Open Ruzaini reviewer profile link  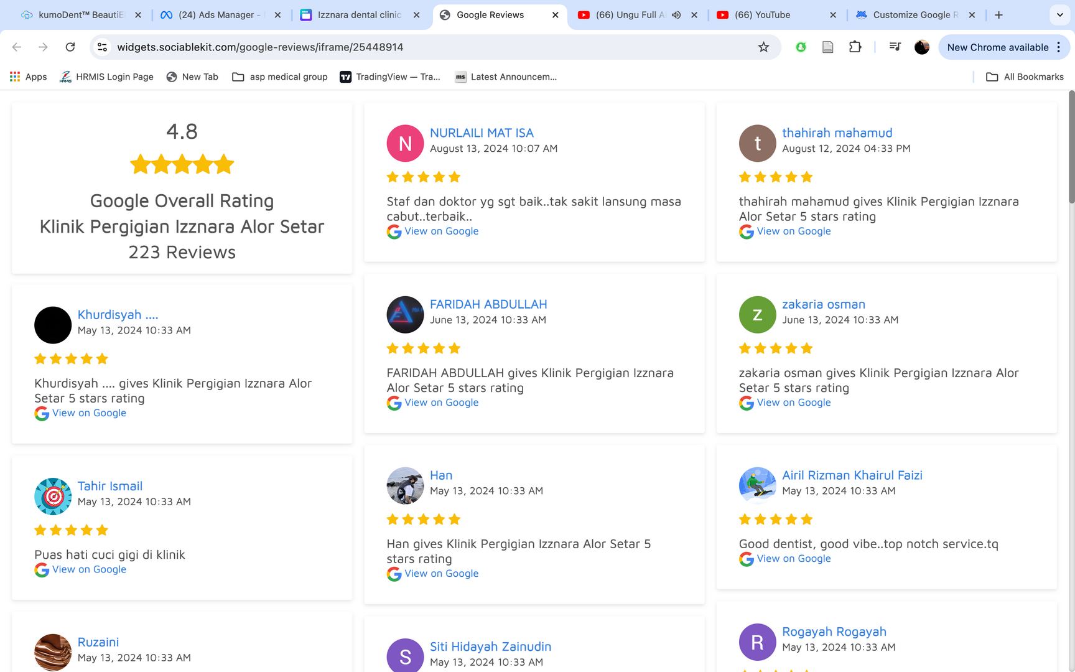(98, 642)
